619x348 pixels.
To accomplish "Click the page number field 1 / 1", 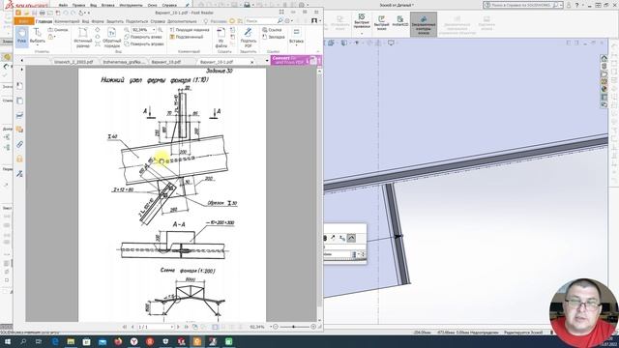I will 155,327.
